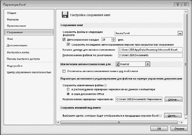Click the info icon beside 'Сохранять извлеченные файлы'
The height and width of the screenshot is (135, 192).
click(x=105, y=85)
